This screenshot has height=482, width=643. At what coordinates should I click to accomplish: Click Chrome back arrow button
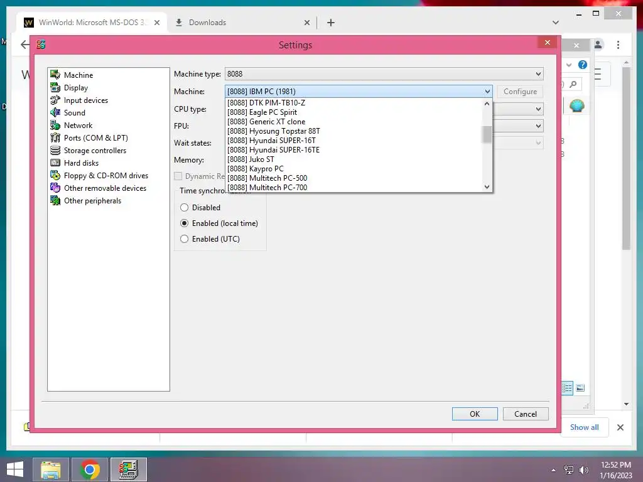(24, 45)
